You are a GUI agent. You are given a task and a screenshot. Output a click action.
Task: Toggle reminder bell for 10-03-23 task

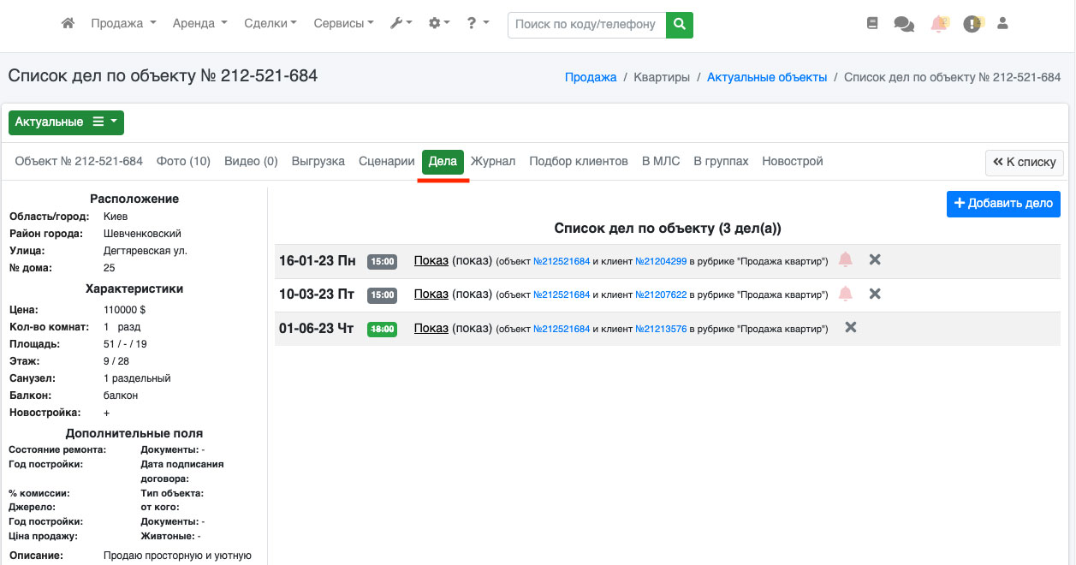846,294
